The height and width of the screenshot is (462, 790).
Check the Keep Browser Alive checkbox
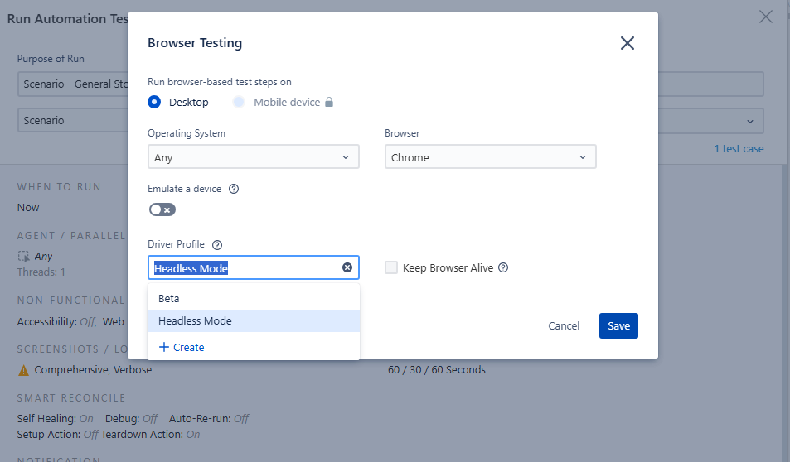(391, 267)
